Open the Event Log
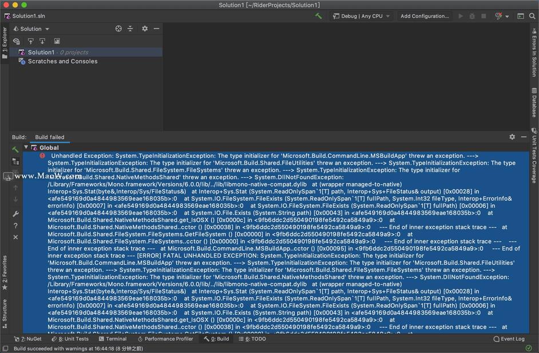 509,339
